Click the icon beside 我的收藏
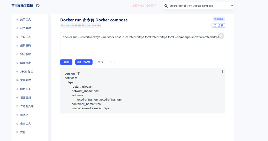This screenshot has width=268, height=141. [17, 28]
